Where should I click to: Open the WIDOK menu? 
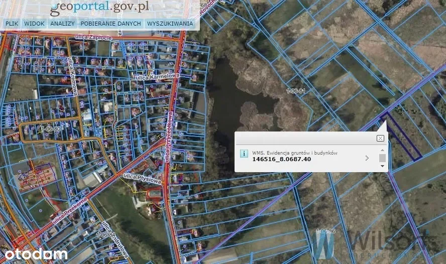coord(34,24)
